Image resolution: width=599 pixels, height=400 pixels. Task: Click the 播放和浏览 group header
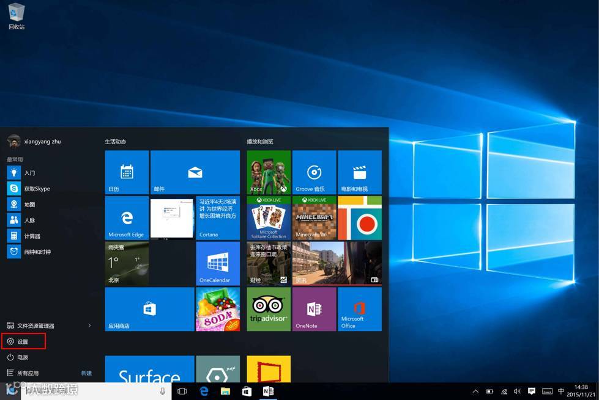[260, 142]
